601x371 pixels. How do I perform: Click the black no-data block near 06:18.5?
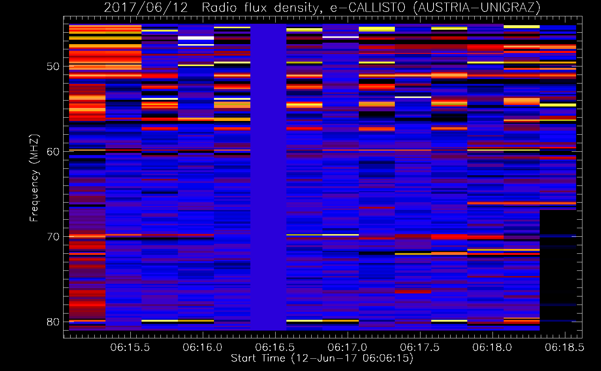[x=558, y=270]
